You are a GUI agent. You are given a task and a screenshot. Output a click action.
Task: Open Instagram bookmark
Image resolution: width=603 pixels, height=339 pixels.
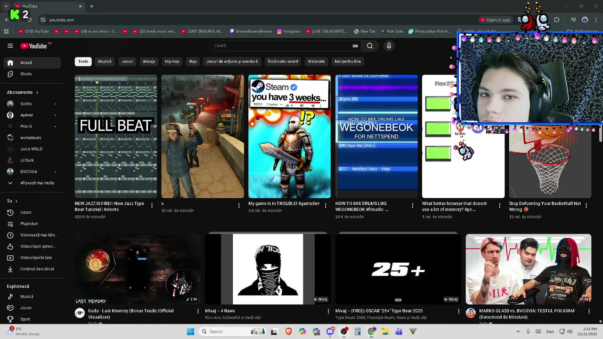pyautogui.click(x=289, y=32)
